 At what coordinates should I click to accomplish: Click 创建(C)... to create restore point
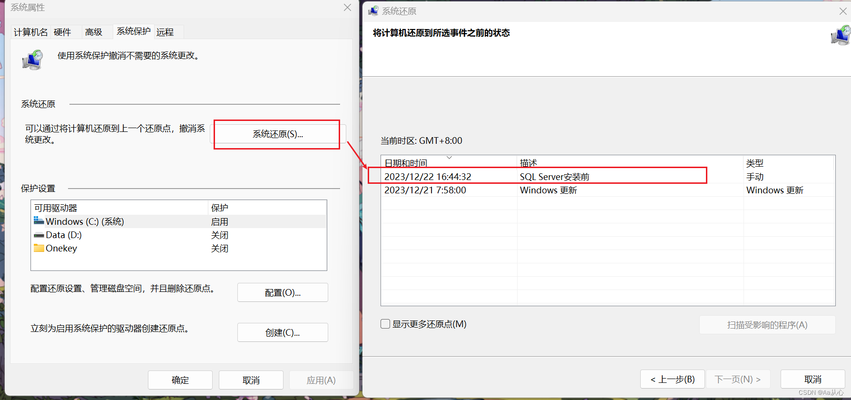283,332
